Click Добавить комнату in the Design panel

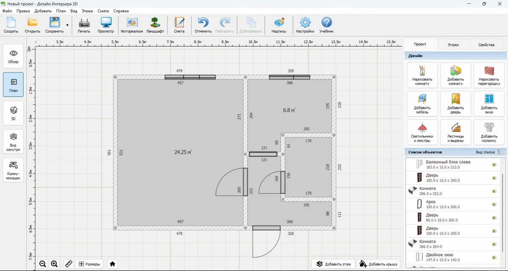point(456,75)
